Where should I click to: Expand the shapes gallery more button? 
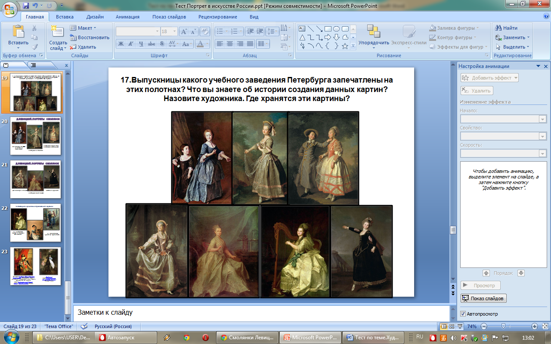353,46
